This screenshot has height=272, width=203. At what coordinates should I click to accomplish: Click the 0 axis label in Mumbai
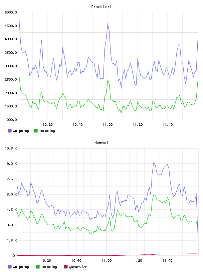(x=14, y=256)
